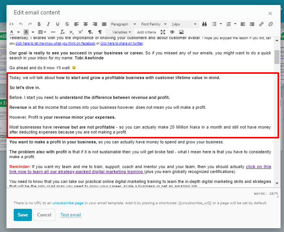Image resolution: width=284 pixels, height=232 pixels.
Task: Click the Add criteria menu item
Action: (146, 32)
